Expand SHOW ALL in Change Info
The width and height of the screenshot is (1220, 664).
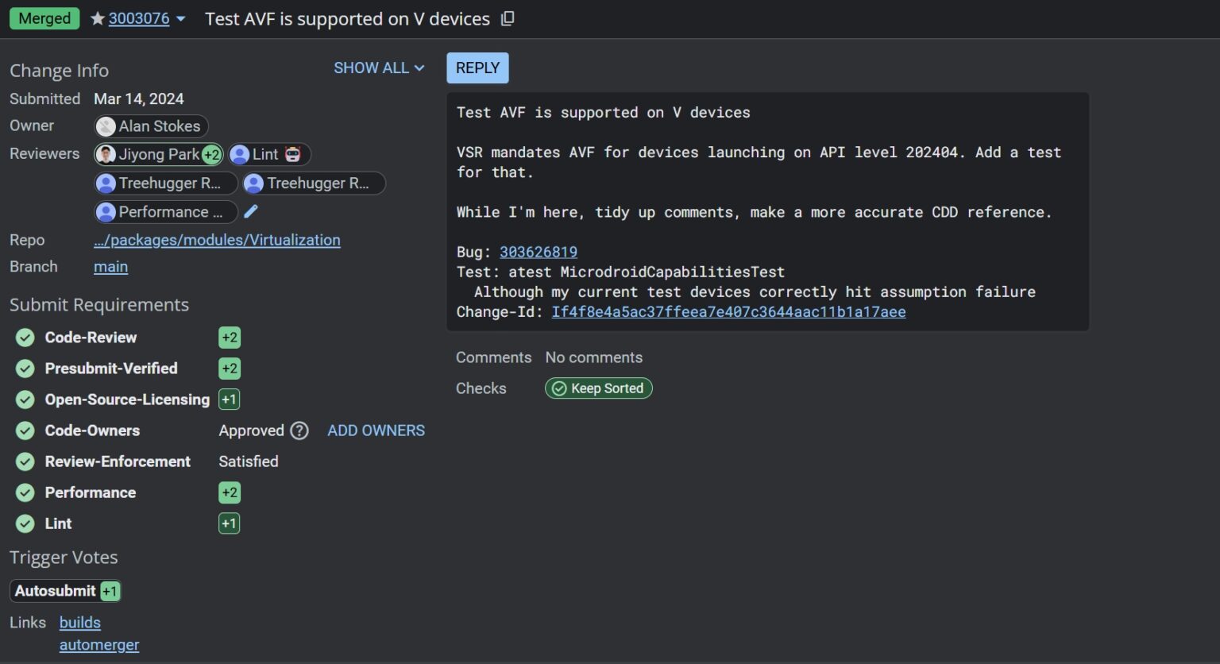click(x=379, y=68)
